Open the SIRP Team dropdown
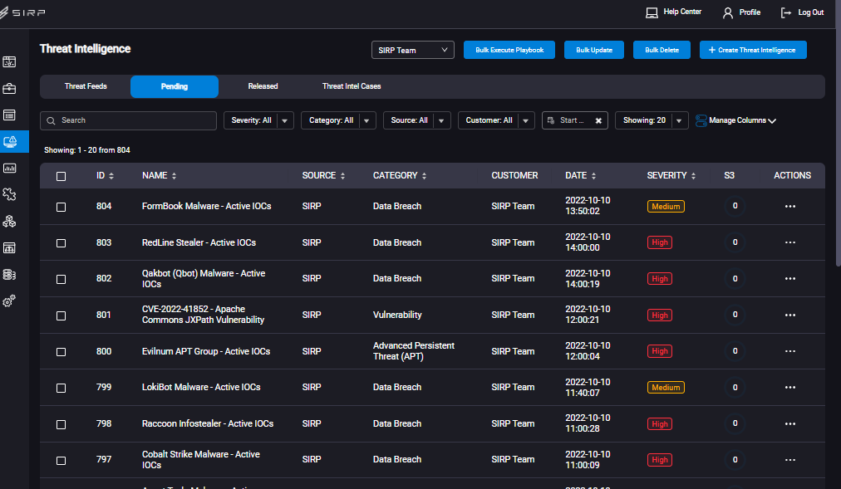 412,50
